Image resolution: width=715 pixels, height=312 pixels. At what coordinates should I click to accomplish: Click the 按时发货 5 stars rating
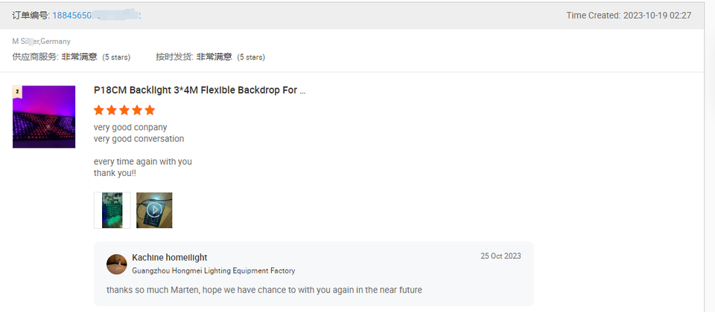click(210, 57)
